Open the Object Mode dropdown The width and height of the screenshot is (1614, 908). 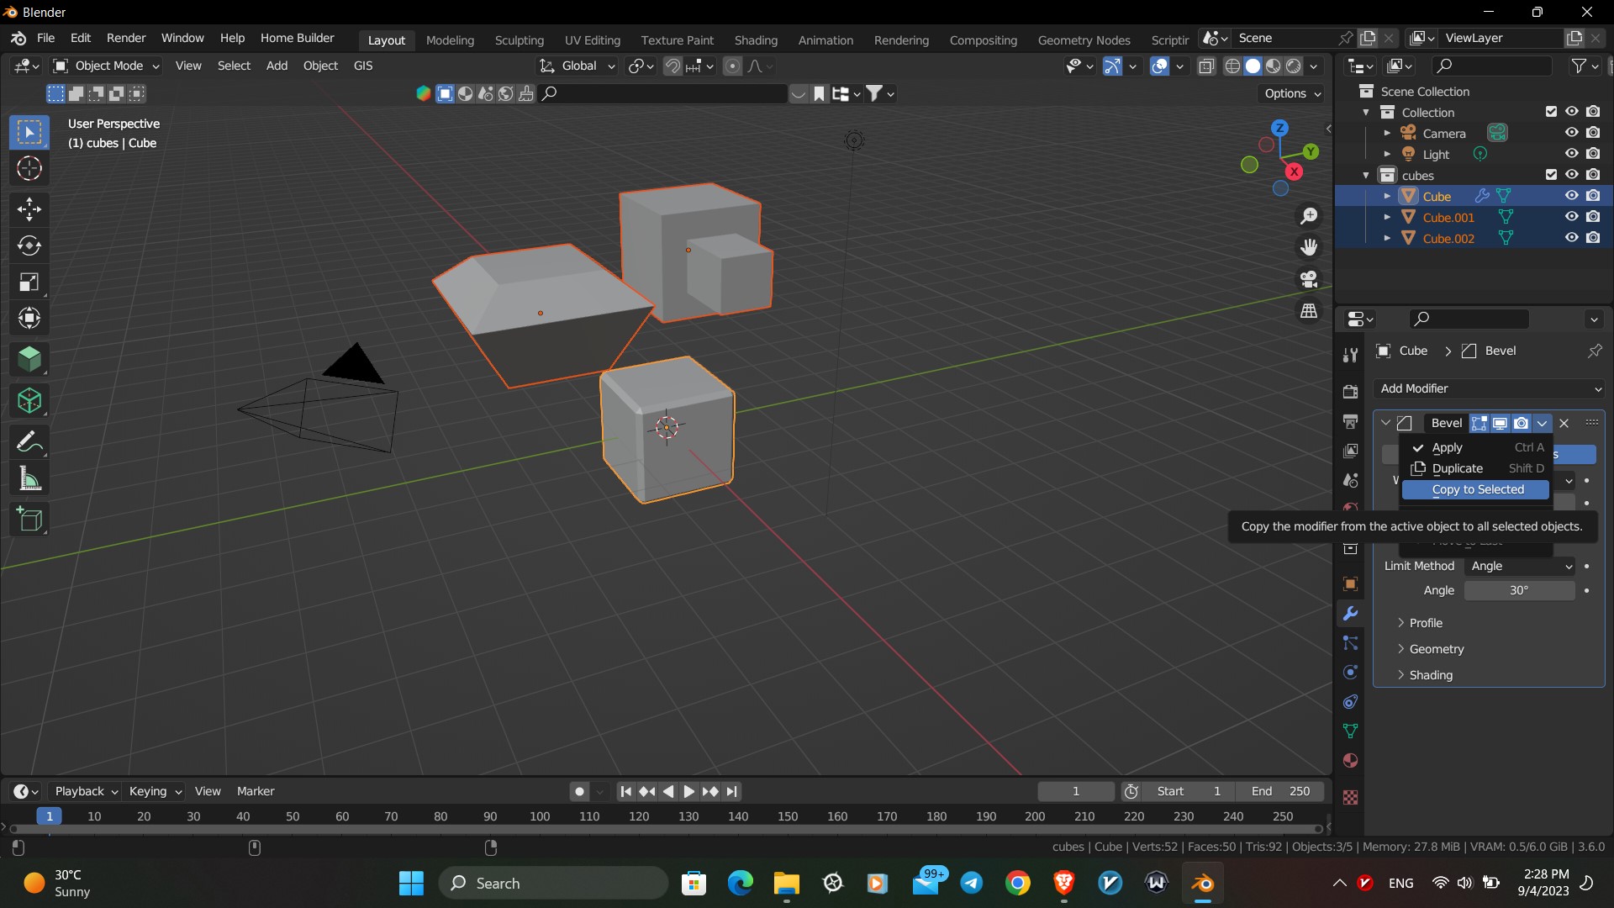tap(106, 66)
